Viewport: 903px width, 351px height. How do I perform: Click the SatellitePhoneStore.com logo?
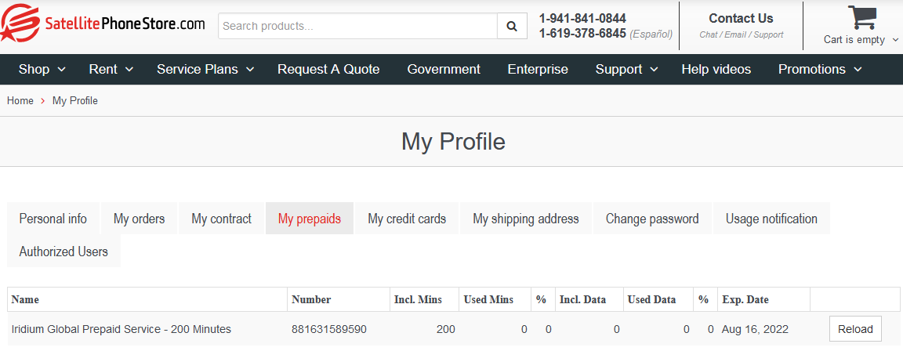point(103,24)
